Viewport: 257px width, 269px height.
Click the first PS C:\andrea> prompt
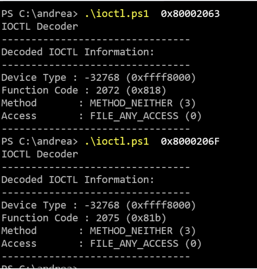[x=40, y=14]
